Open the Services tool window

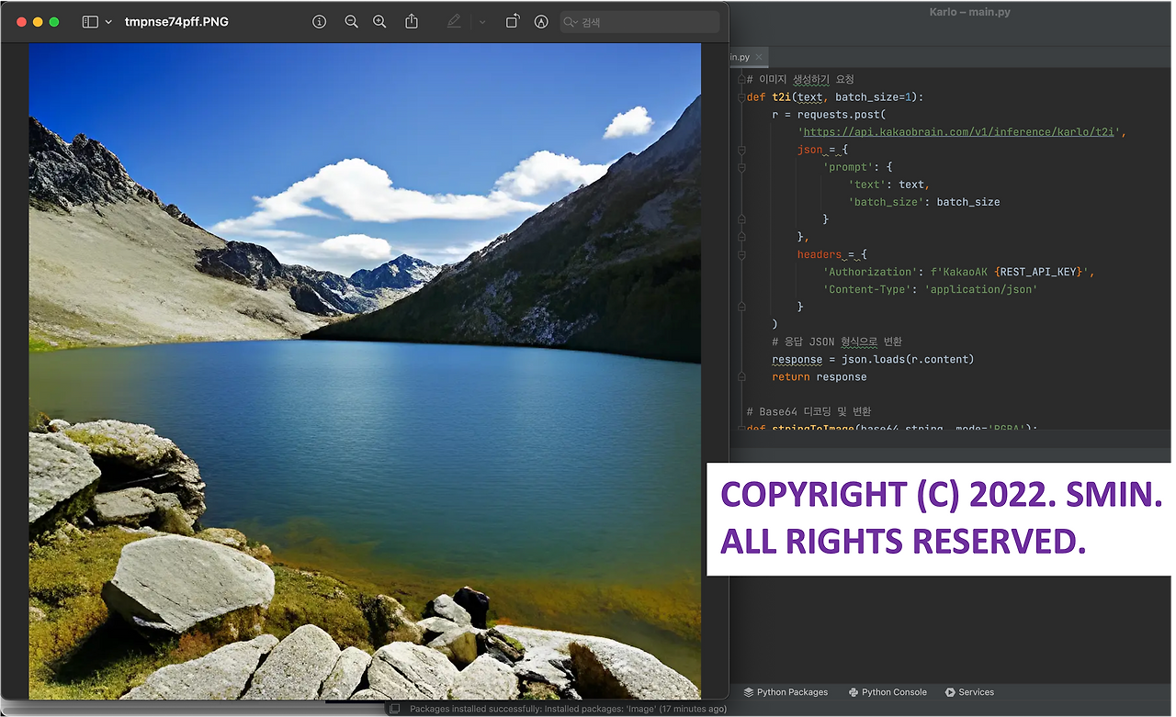click(969, 692)
